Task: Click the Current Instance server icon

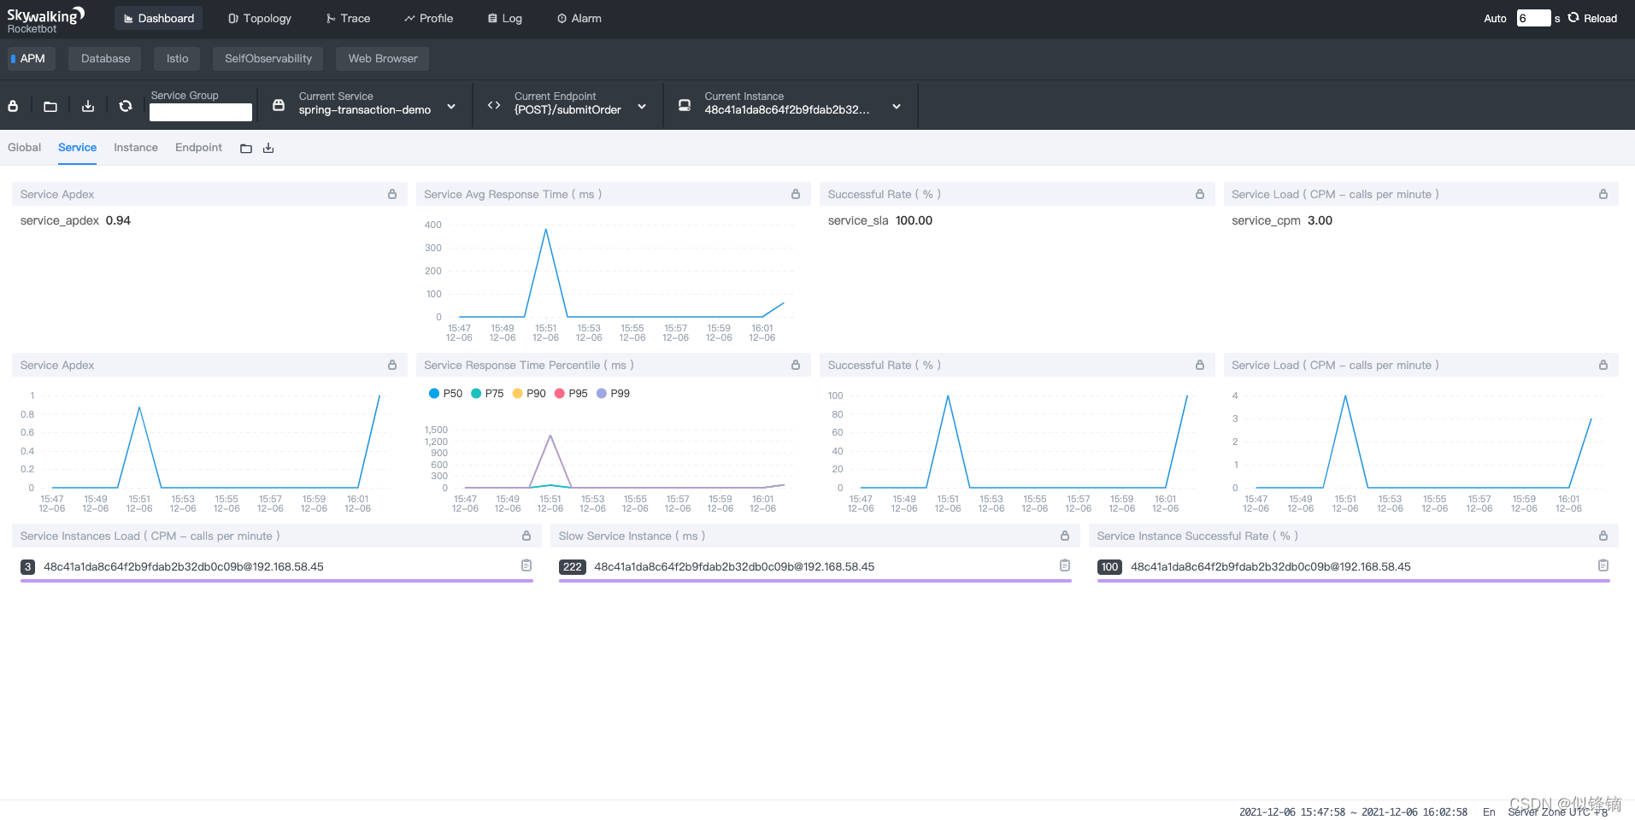Action: coord(685,105)
